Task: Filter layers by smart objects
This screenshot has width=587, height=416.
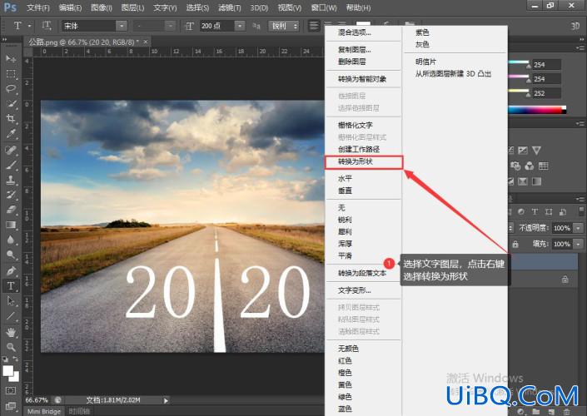Action: click(x=563, y=211)
